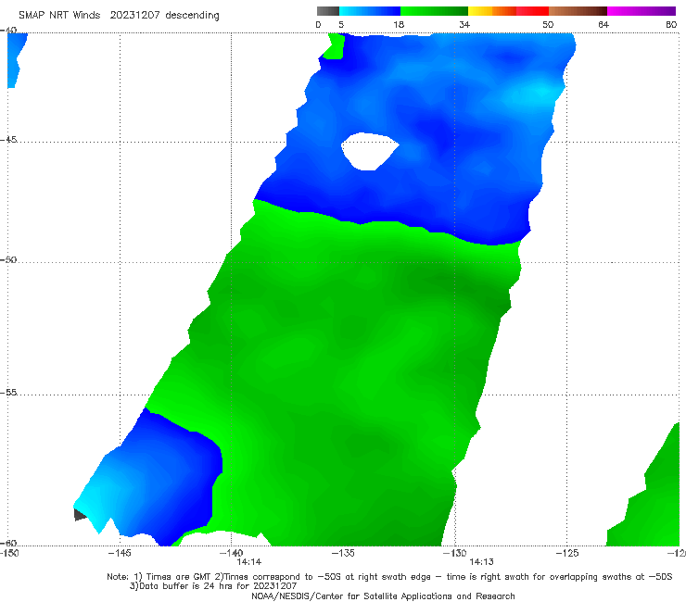Click the yellow-orange segment of the color bar
Image resolution: width=686 pixels, height=602 pixels.
click(492, 11)
